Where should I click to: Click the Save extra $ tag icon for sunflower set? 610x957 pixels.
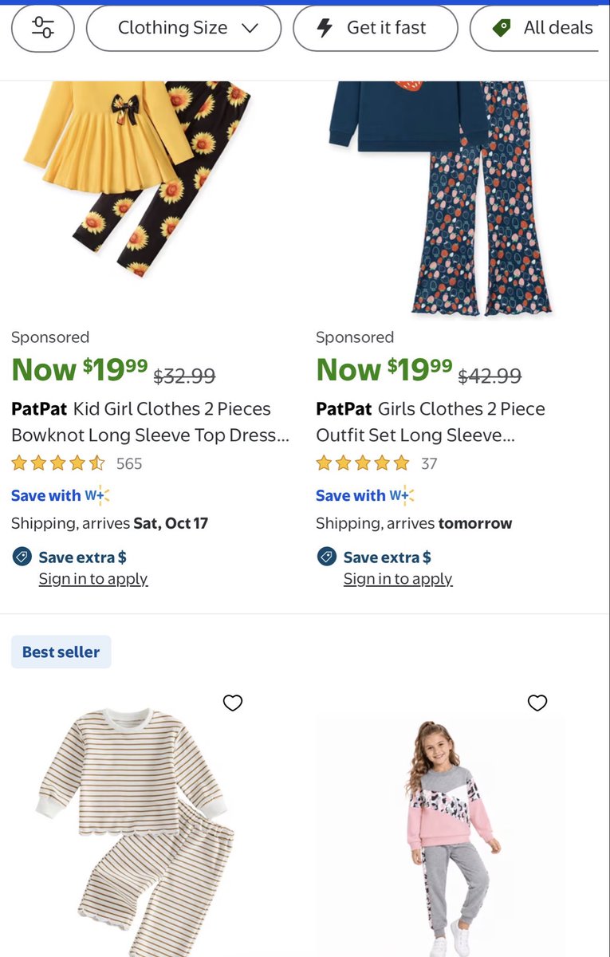22,557
